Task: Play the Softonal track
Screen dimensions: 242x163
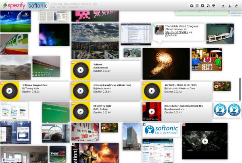Action: [x=81, y=70]
